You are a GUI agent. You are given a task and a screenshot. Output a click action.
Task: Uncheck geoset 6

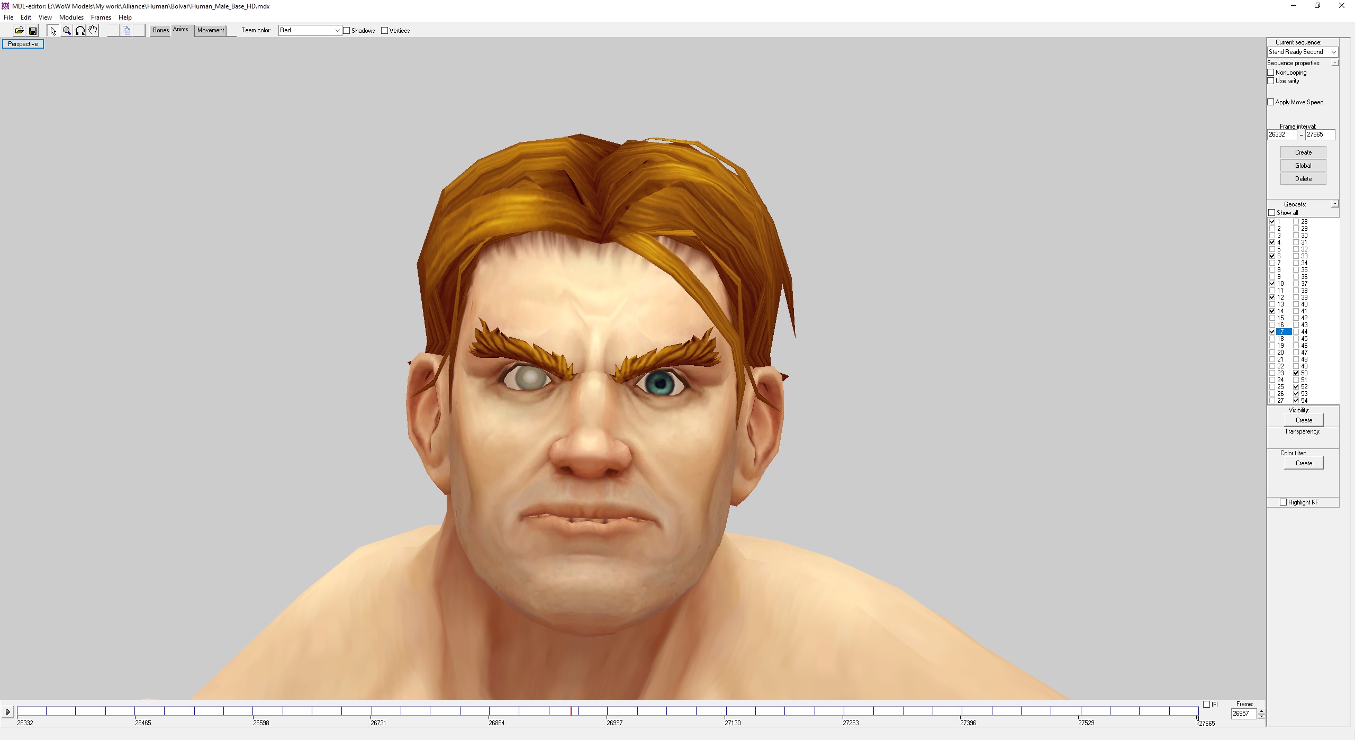[1272, 256]
